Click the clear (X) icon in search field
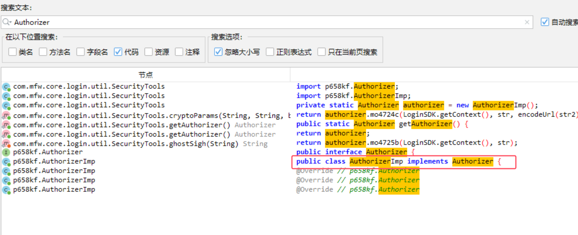This screenshot has height=235, width=578. coord(527,22)
